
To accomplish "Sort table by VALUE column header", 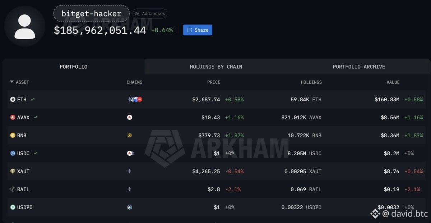I will [393, 82].
